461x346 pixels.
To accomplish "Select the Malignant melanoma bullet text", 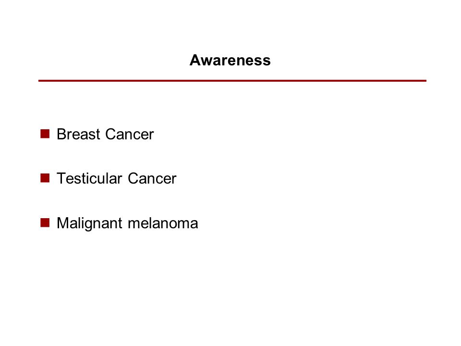I will click(x=127, y=223).
